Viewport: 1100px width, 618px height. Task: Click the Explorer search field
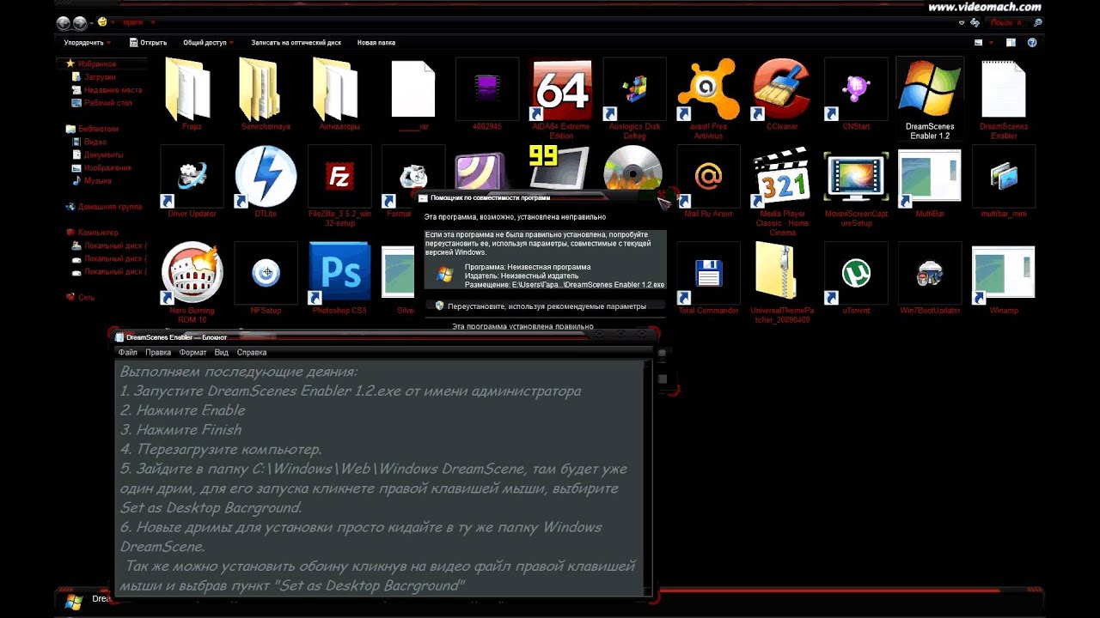tap(1016, 22)
